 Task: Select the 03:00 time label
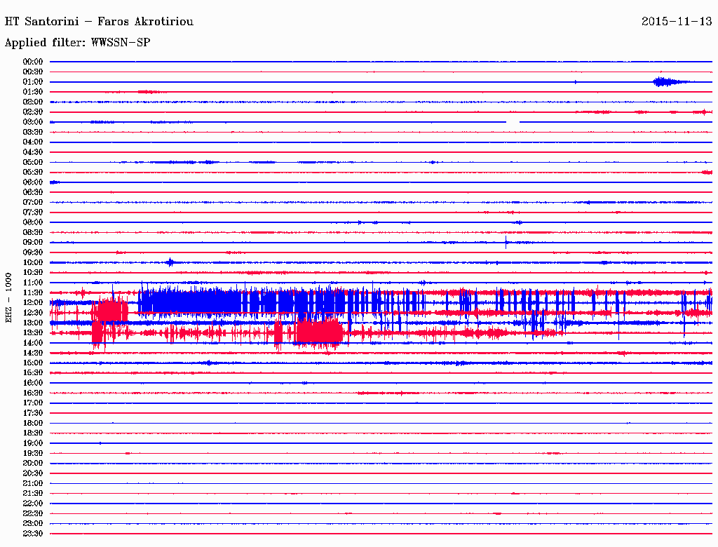[32, 122]
